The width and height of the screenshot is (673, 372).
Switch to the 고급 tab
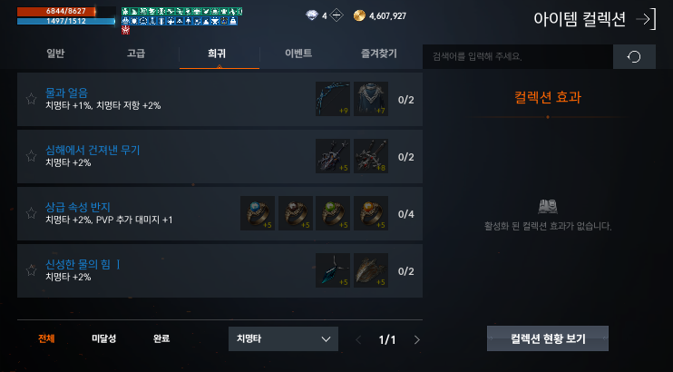136,54
